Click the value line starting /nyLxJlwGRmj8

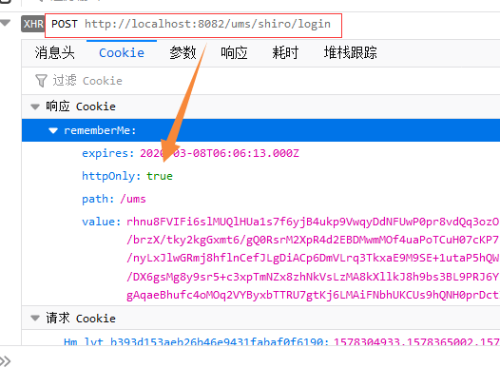(313, 258)
